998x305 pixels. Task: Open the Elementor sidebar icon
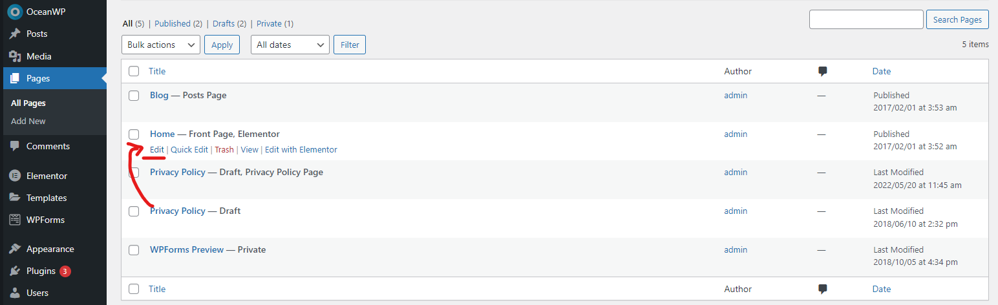(15, 176)
